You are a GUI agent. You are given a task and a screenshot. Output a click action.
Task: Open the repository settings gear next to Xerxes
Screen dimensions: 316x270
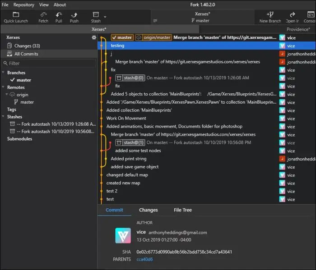94,37
